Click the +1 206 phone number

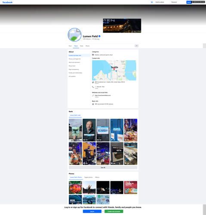click(100, 87)
